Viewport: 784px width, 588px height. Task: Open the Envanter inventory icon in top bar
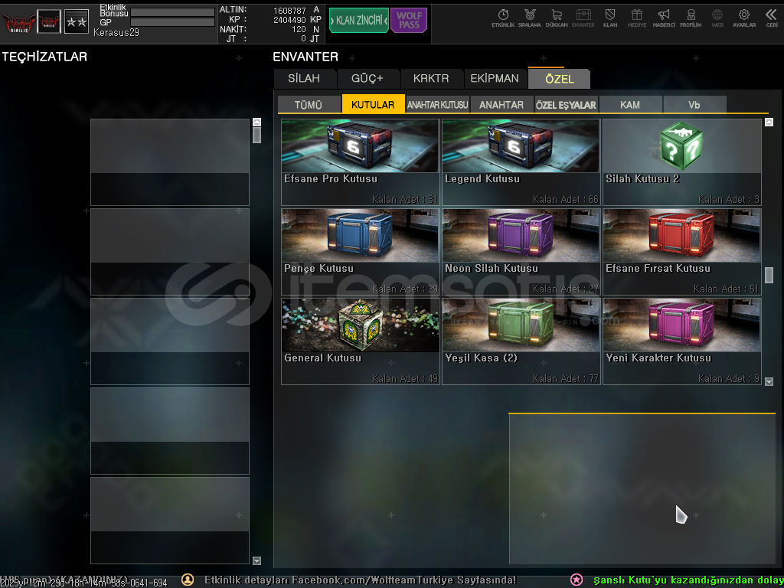pyautogui.click(x=583, y=18)
